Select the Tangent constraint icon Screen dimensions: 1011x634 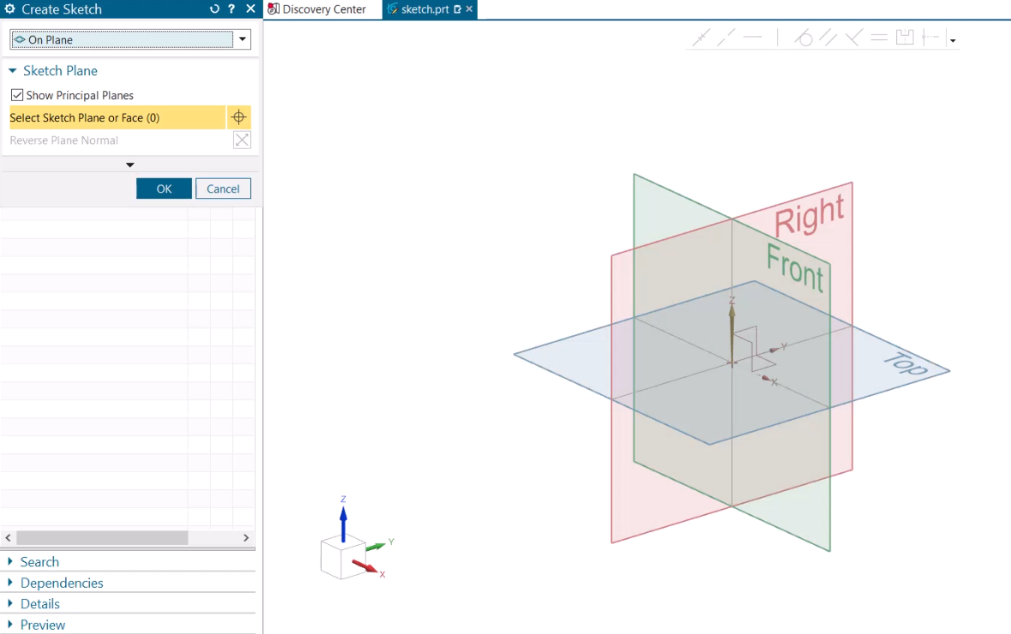803,37
